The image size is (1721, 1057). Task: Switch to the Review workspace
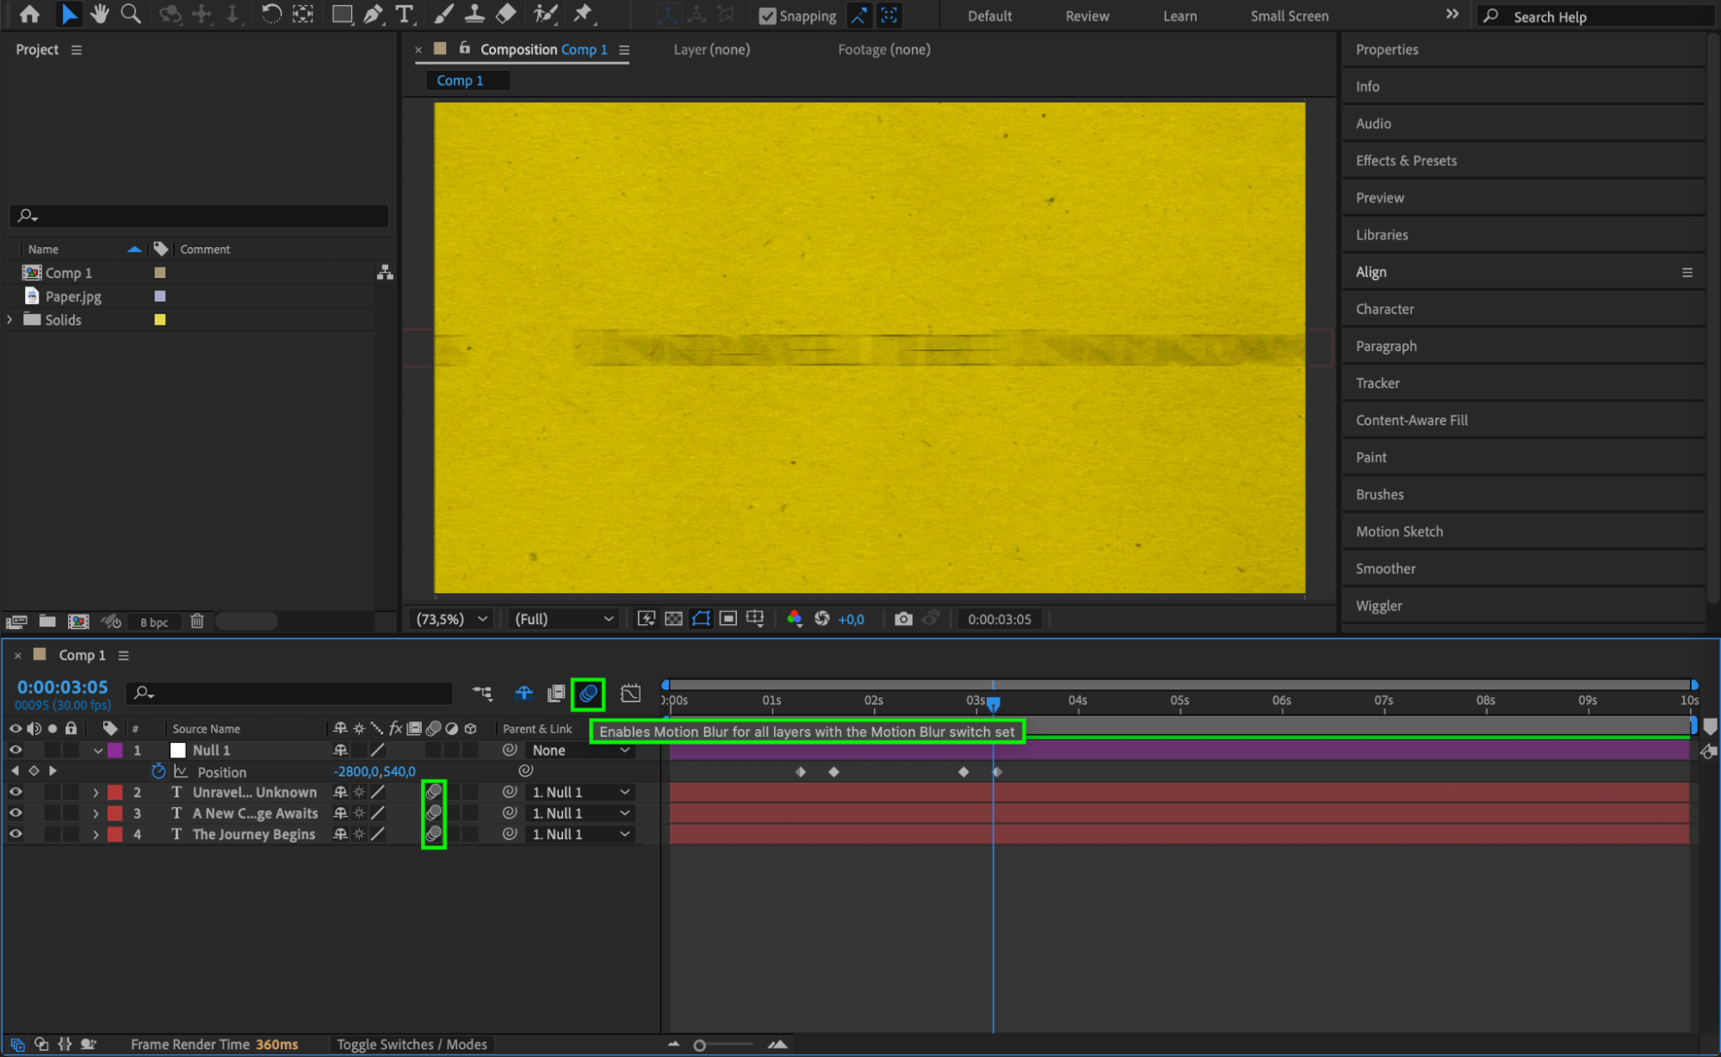[1086, 15]
